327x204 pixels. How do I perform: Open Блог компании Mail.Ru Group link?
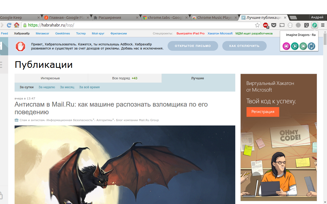click(137, 120)
